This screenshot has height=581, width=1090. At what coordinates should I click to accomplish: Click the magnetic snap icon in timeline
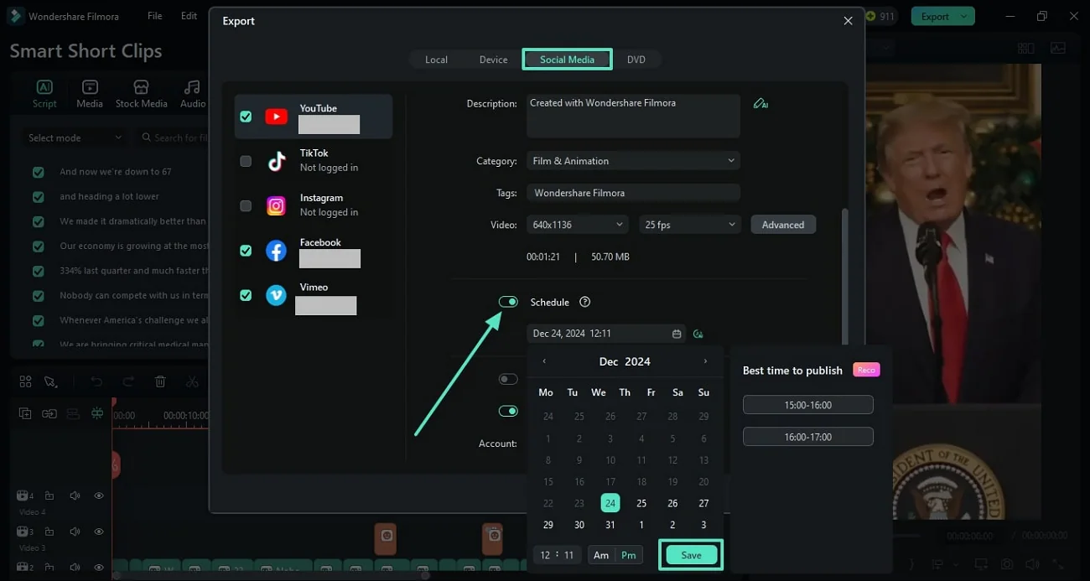point(97,413)
